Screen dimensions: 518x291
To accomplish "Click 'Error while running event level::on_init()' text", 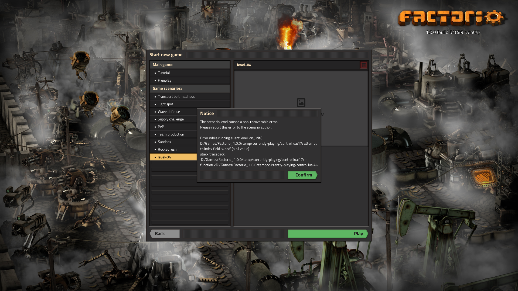I will point(231,138).
